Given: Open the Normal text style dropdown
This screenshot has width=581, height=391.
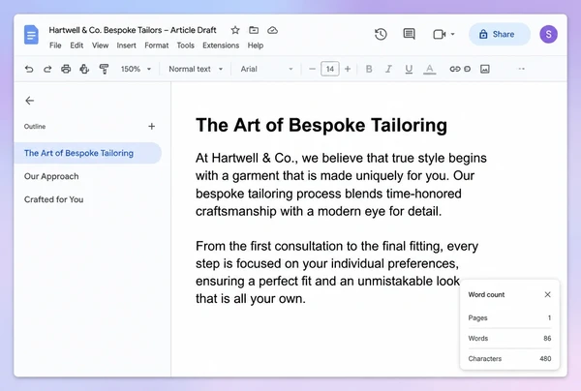Looking at the screenshot, I should pos(196,69).
